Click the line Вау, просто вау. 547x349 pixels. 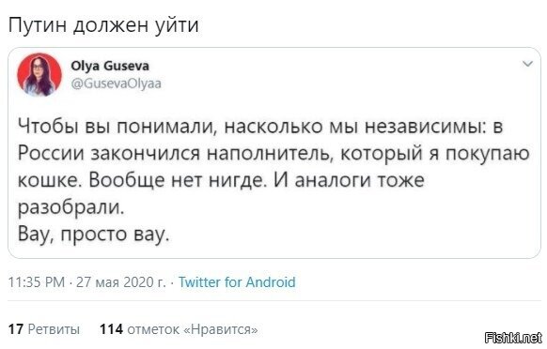[93, 234]
